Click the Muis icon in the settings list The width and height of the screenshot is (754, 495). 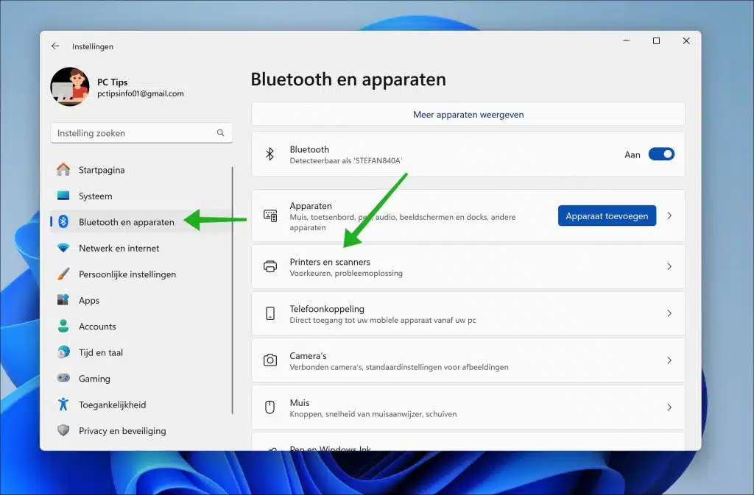[271, 407]
